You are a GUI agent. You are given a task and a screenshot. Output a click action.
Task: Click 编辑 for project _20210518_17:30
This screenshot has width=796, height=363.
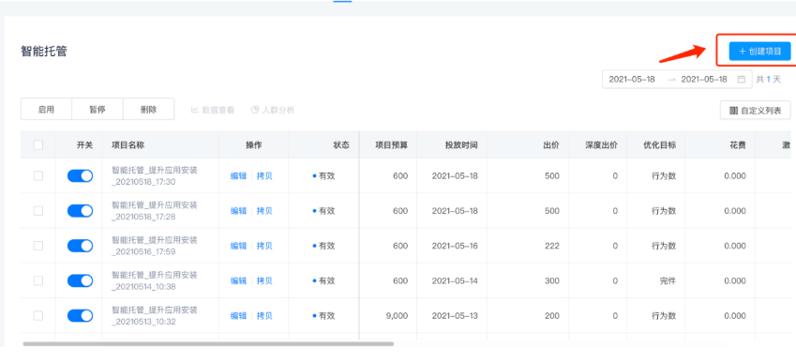(x=238, y=176)
